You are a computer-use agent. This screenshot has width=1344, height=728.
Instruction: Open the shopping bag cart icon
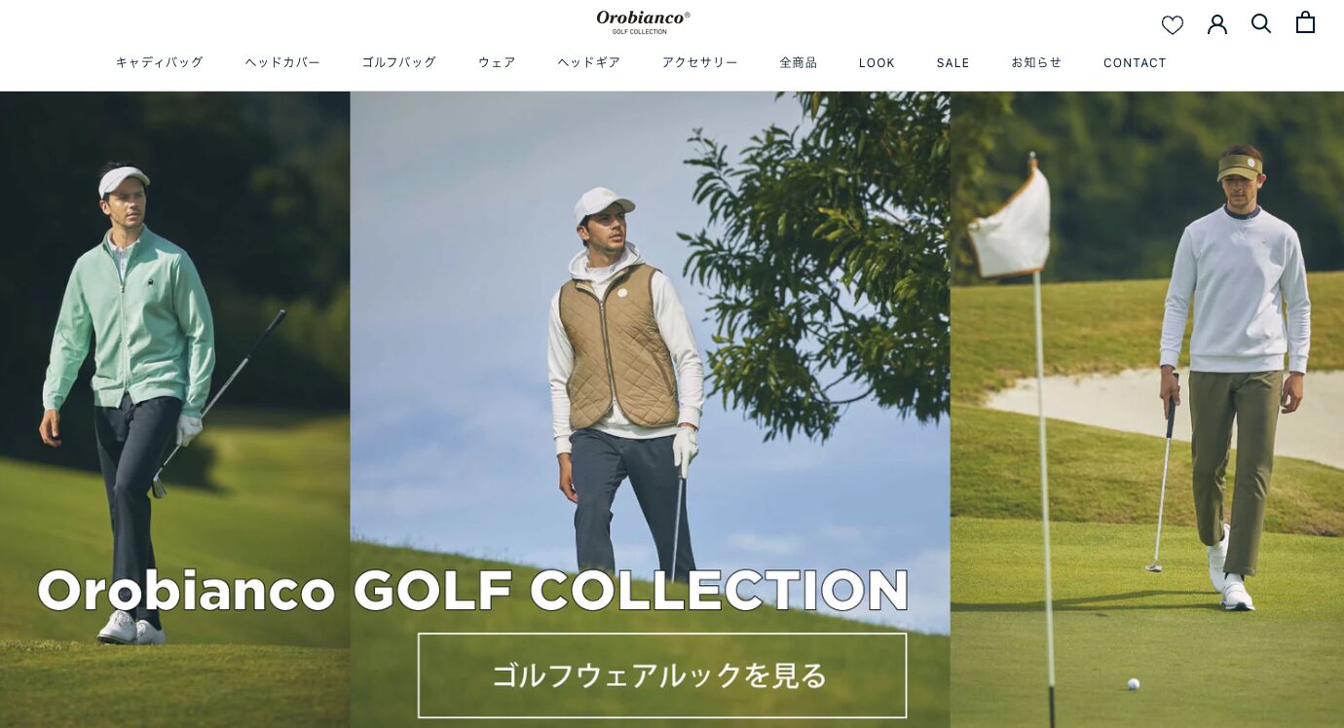pos(1305,21)
